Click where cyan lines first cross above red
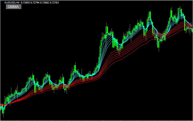The height and width of the screenshot is (121, 193). [7, 104]
